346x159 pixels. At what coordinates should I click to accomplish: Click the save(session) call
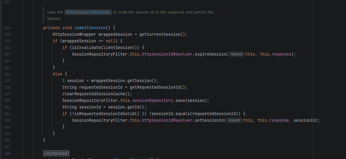click(x=191, y=100)
